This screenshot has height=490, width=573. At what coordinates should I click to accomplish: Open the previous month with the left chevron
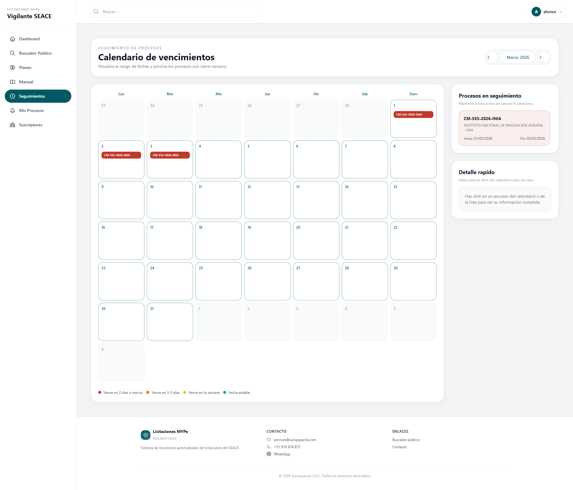(491, 57)
